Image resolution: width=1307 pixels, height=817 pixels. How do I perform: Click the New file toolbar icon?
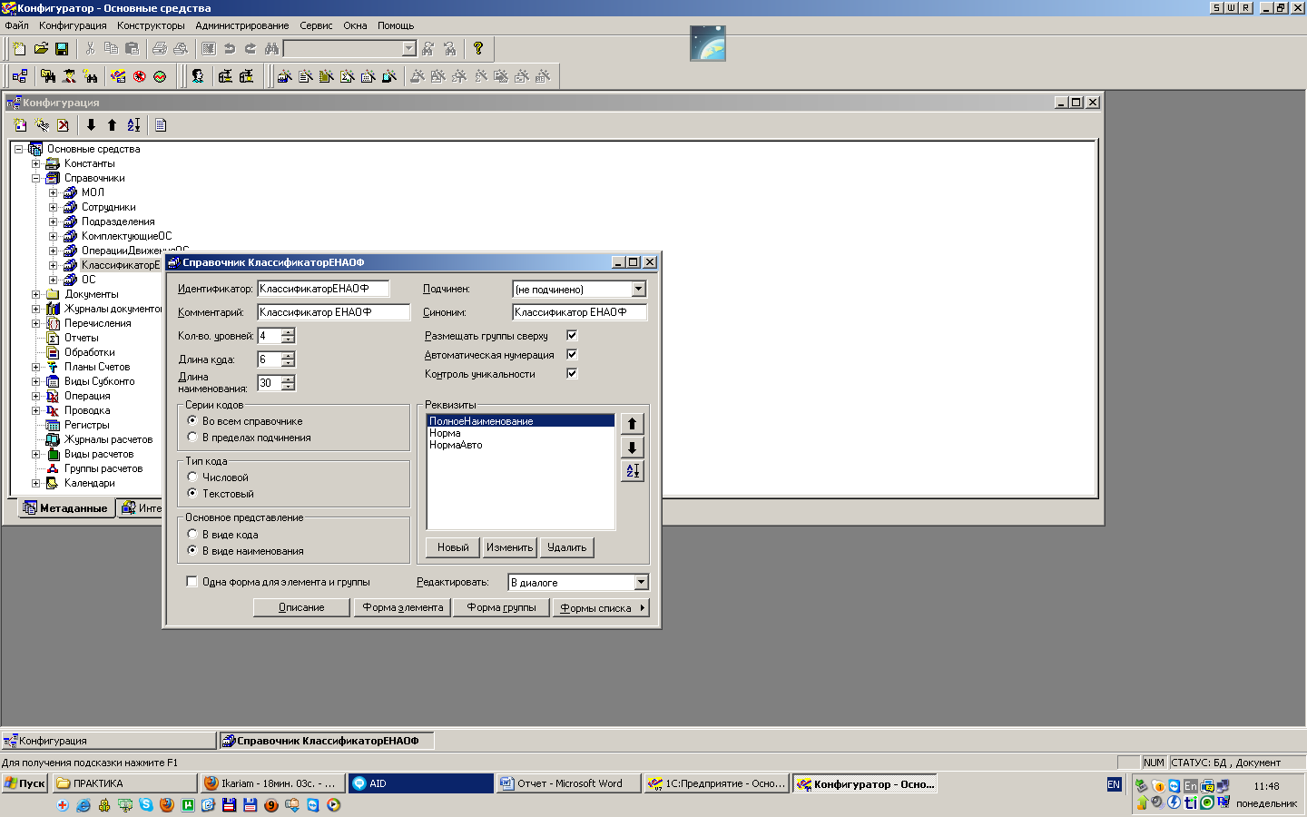pyautogui.click(x=19, y=48)
